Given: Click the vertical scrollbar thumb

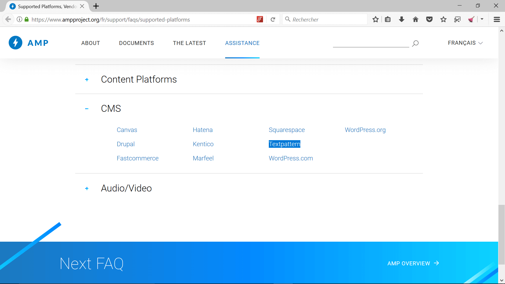Looking at the screenshot, I should [x=501, y=234].
